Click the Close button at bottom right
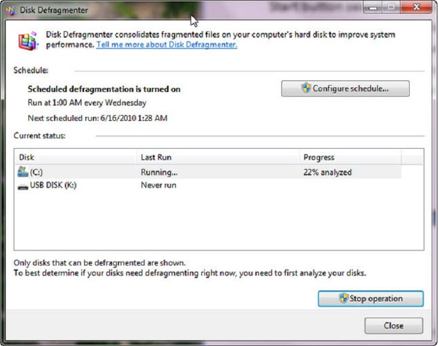The width and height of the screenshot is (438, 346). 393,326
